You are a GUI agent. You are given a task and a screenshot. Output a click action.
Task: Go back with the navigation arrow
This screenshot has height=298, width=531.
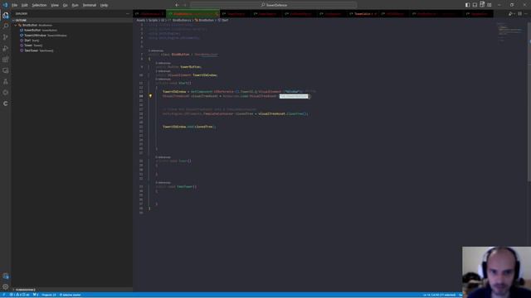pos(177,5)
